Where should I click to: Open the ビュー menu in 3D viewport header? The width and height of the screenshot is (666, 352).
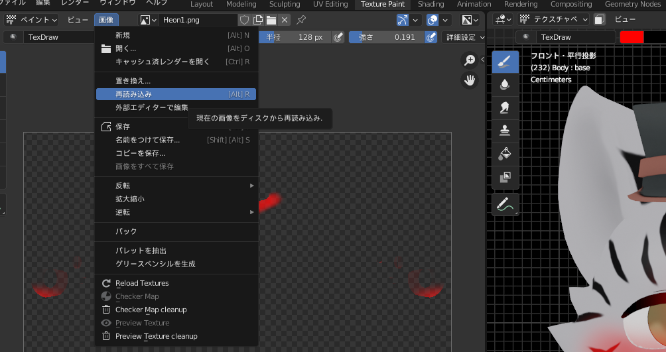(x=625, y=19)
